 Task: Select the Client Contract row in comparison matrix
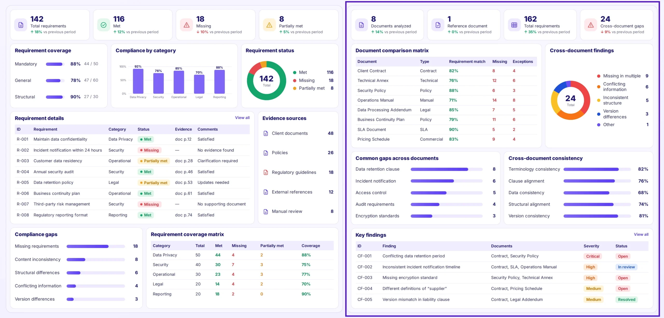(x=446, y=71)
